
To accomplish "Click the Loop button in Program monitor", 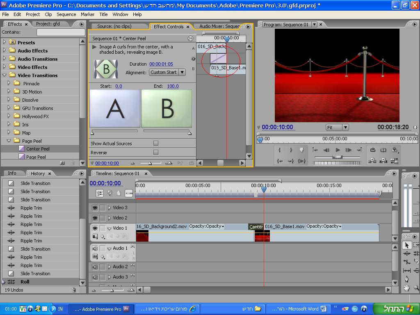I will (x=372, y=150).
